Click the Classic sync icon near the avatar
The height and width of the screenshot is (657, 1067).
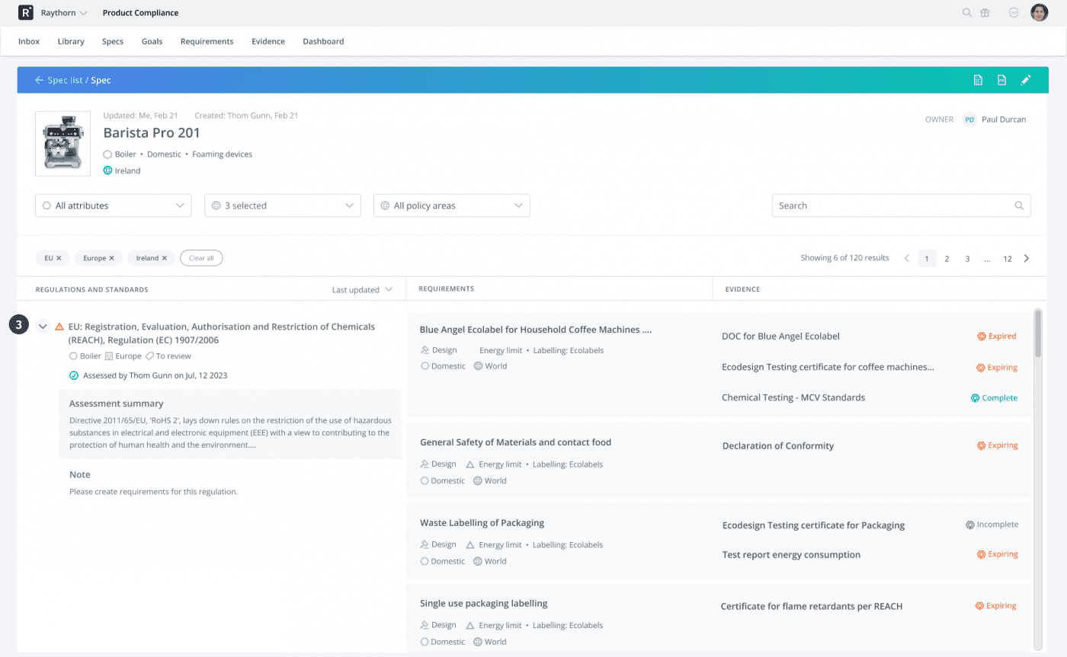point(1013,12)
